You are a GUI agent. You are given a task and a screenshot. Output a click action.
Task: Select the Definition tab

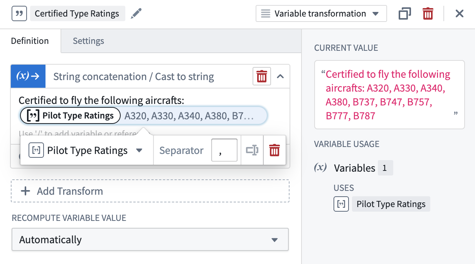click(29, 41)
